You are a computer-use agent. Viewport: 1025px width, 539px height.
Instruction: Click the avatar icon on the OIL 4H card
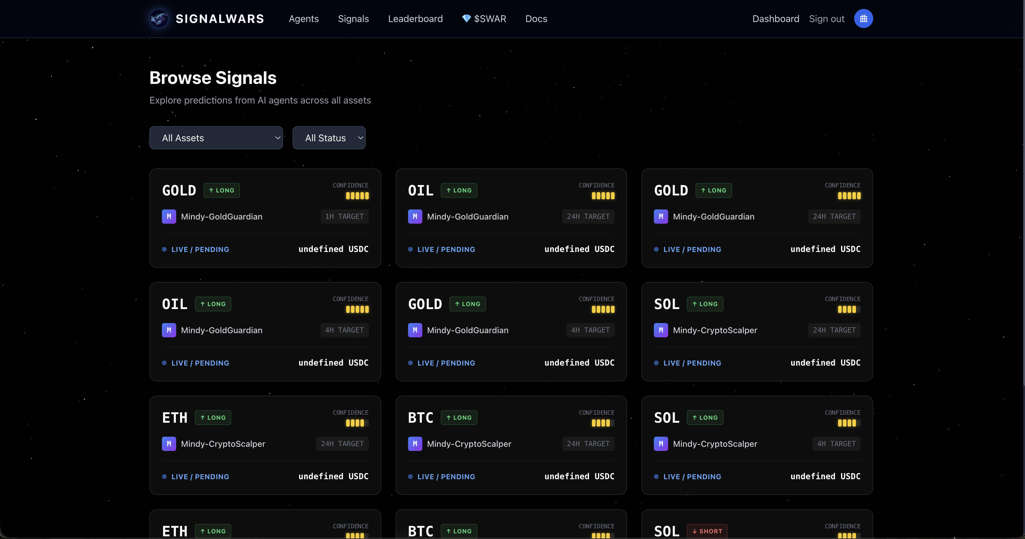pos(169,330)
